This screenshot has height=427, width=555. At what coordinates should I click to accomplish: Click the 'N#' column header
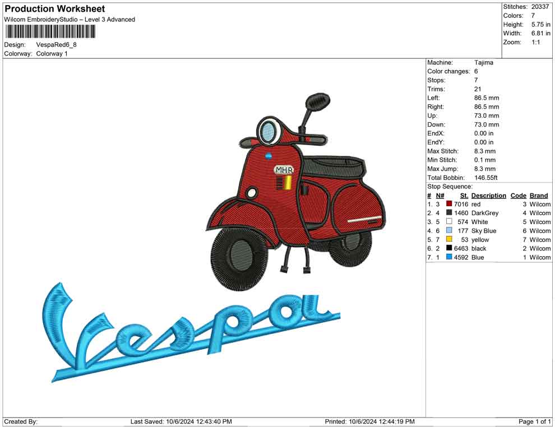440,195
